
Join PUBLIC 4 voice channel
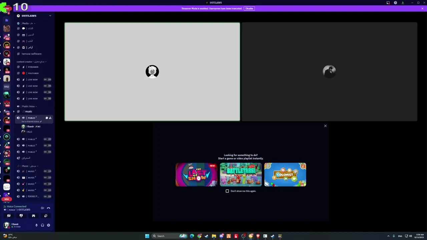coord(34,152)
